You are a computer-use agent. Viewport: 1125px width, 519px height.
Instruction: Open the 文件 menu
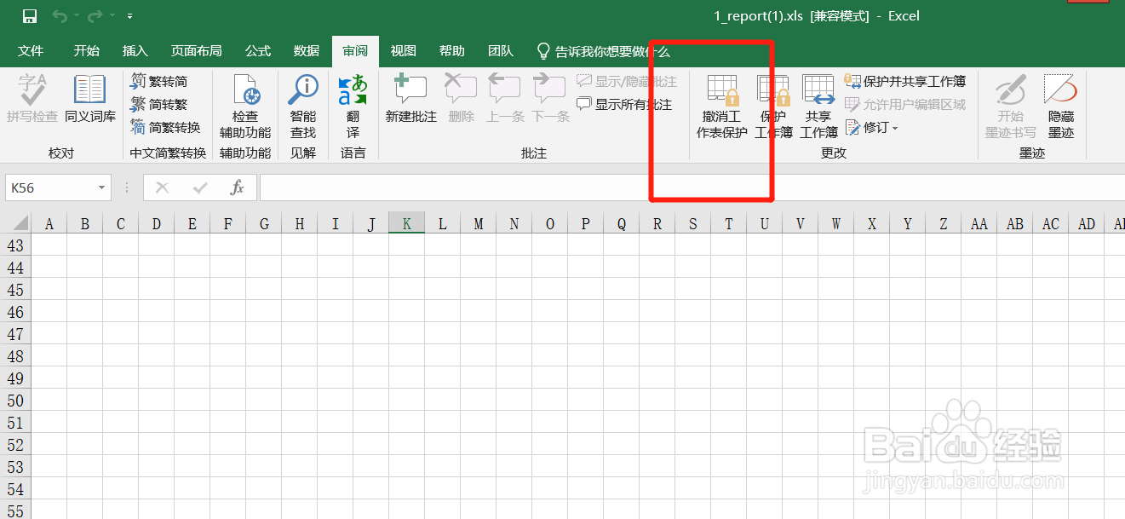31,50
